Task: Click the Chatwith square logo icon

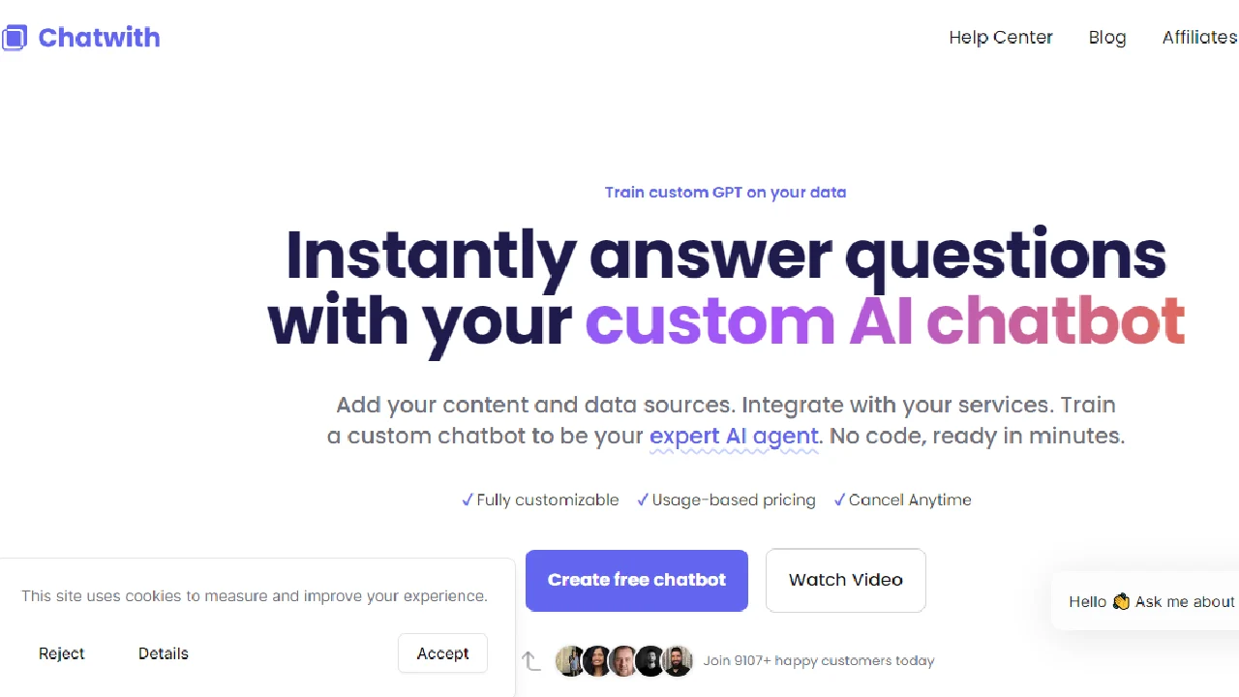Action: click(x=15, y=38)
